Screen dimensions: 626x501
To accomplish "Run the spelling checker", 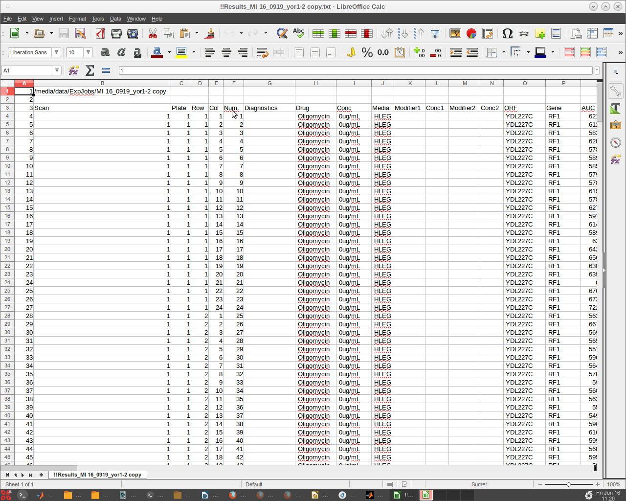I will click(x=298, y=33).
